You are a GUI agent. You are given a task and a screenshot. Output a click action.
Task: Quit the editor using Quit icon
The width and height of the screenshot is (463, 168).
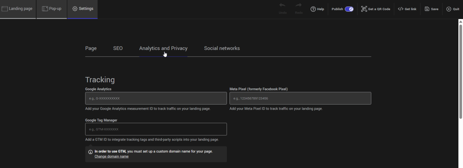coord(449,9)
